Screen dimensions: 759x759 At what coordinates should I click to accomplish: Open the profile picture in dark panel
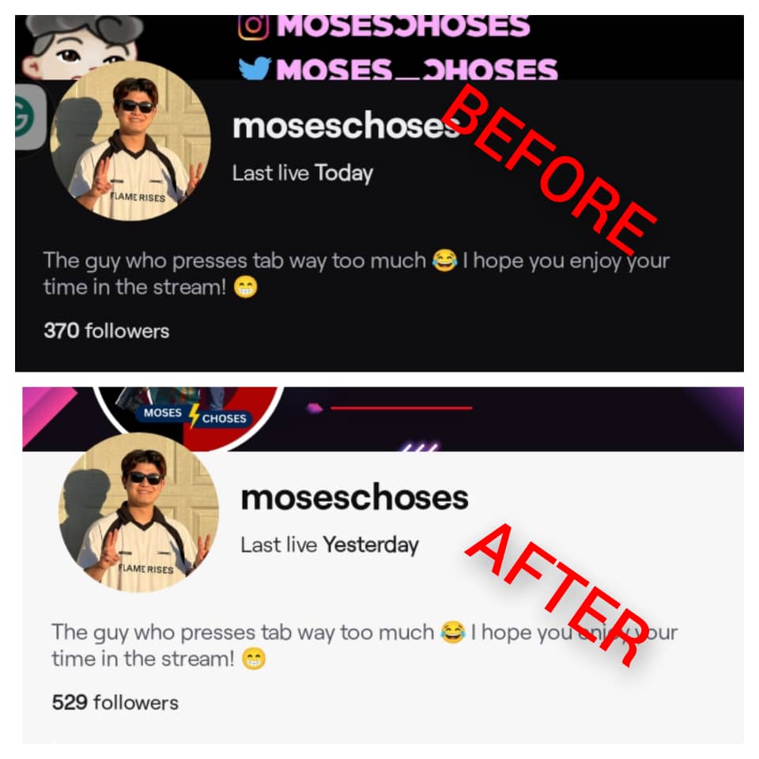pyautogui.click(x=130, y=141)
